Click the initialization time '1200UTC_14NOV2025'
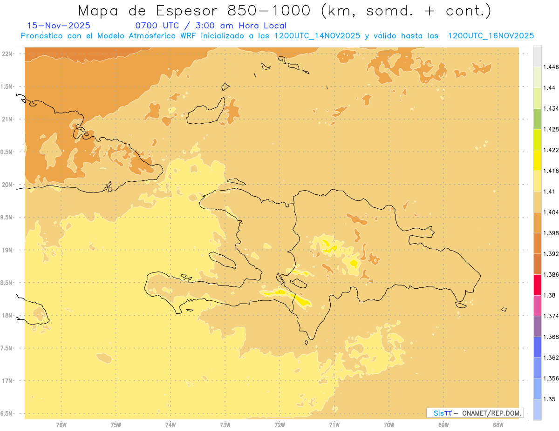This screenshot has width=559, height=431. 317,36
